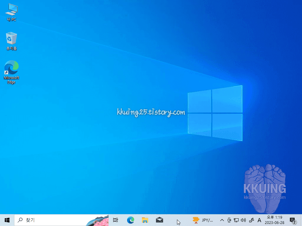Open the JPY/... news and interests widget
This screenshot has height=226, width=302.
coord(203,220)
